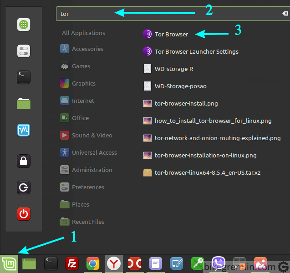290x273 pixels.
Task: Select the Graphics category
Action: (x=78, y=83)
